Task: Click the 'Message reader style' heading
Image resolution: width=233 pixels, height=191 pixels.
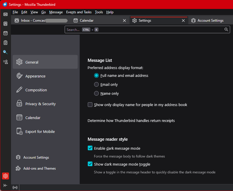Action: pos(108,139)
